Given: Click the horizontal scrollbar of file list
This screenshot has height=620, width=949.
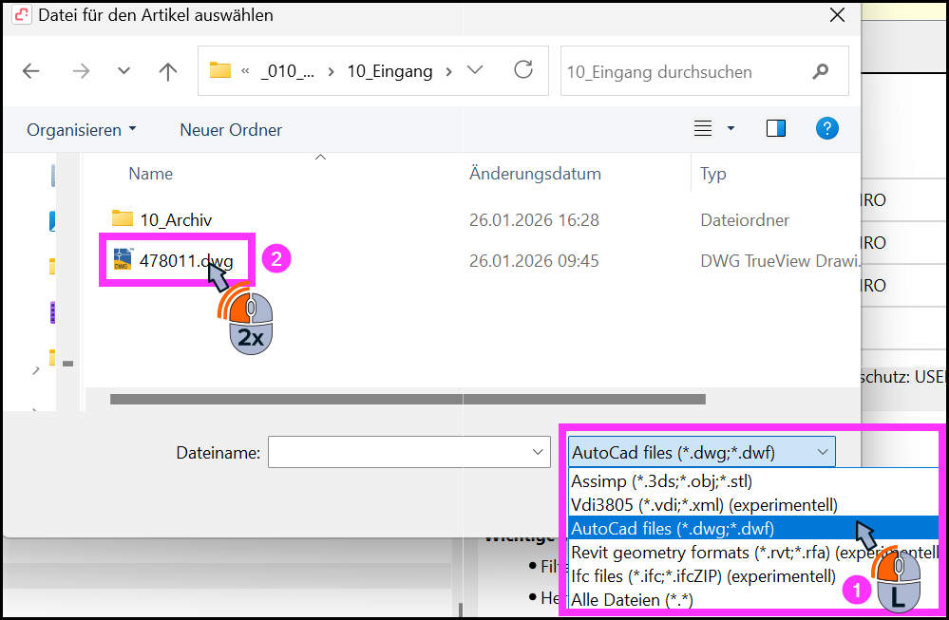Looking at the screenshot, I should click(x=408, y=399).
